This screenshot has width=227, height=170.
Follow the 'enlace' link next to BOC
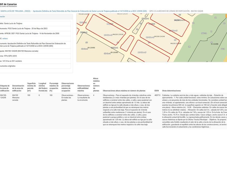click(5, 39)
